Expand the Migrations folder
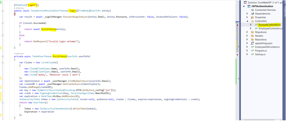The width and height of the screenshot is (287, 122). (247, 32)
